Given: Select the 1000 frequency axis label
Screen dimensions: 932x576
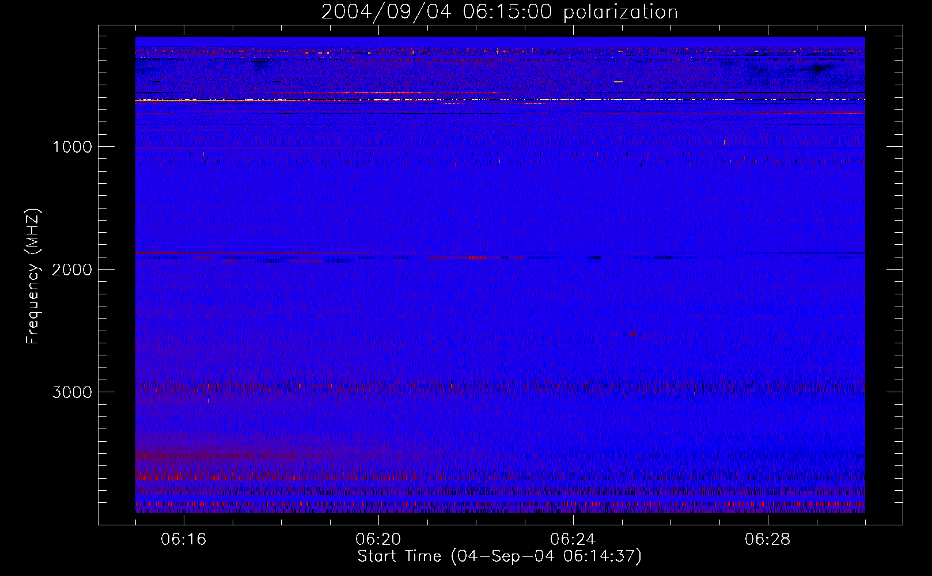Looking at the screenshot, I should 72,147.
